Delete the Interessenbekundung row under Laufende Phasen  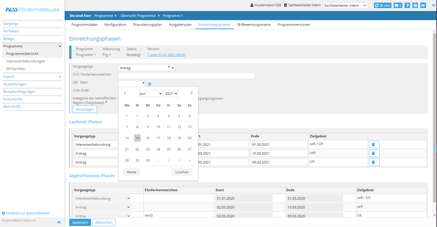coord(373,144)
